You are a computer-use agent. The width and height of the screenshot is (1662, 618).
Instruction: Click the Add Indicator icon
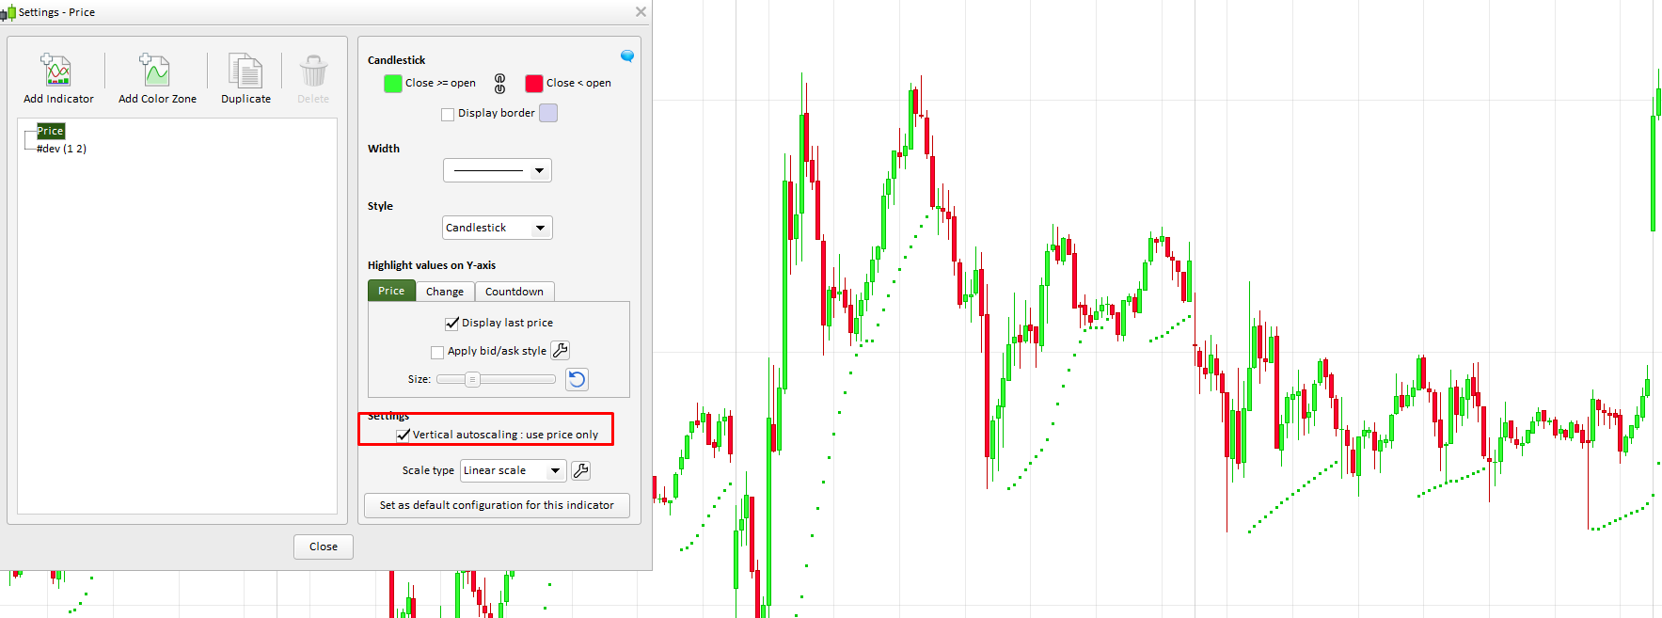[57, 70]
